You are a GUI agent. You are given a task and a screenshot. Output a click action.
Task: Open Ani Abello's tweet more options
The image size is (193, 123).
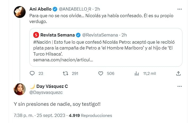click(179, 9)
